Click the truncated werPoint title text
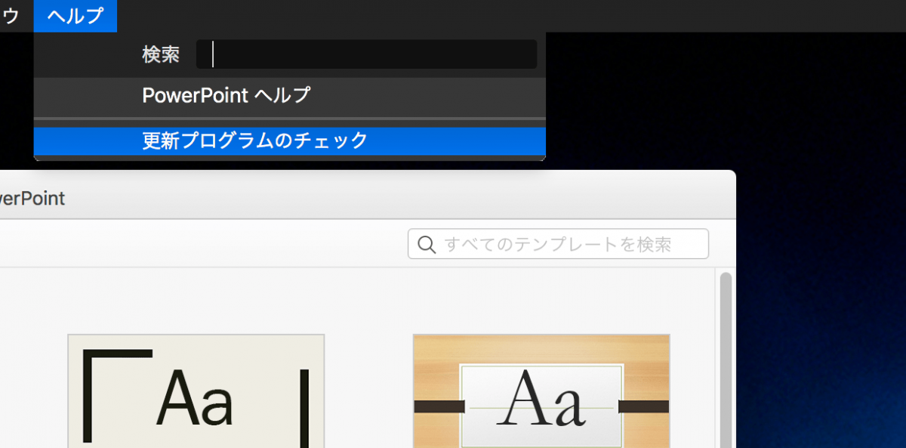This screenshot has width=906, height=448. [x=33, y=198]
